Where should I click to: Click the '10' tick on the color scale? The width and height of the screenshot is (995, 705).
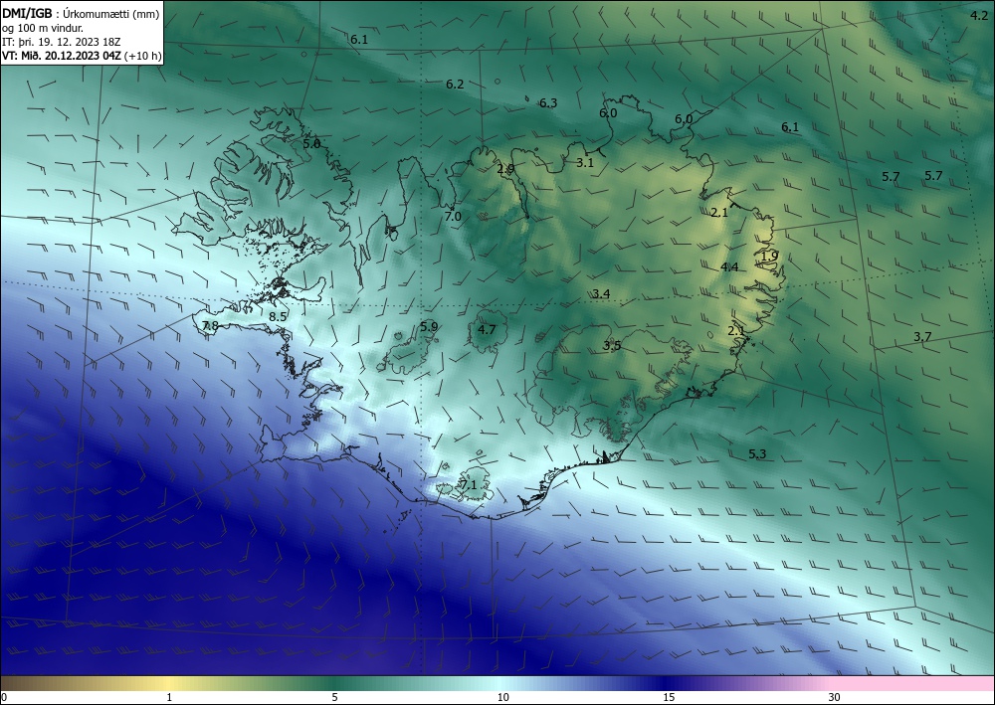[x=502, y=697]
